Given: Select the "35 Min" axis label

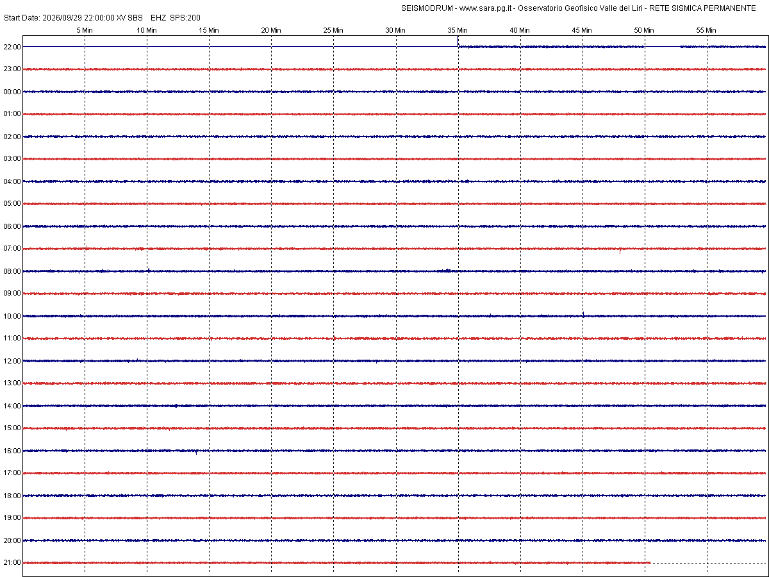Looking at the screenshot, I should click(458, 30).
